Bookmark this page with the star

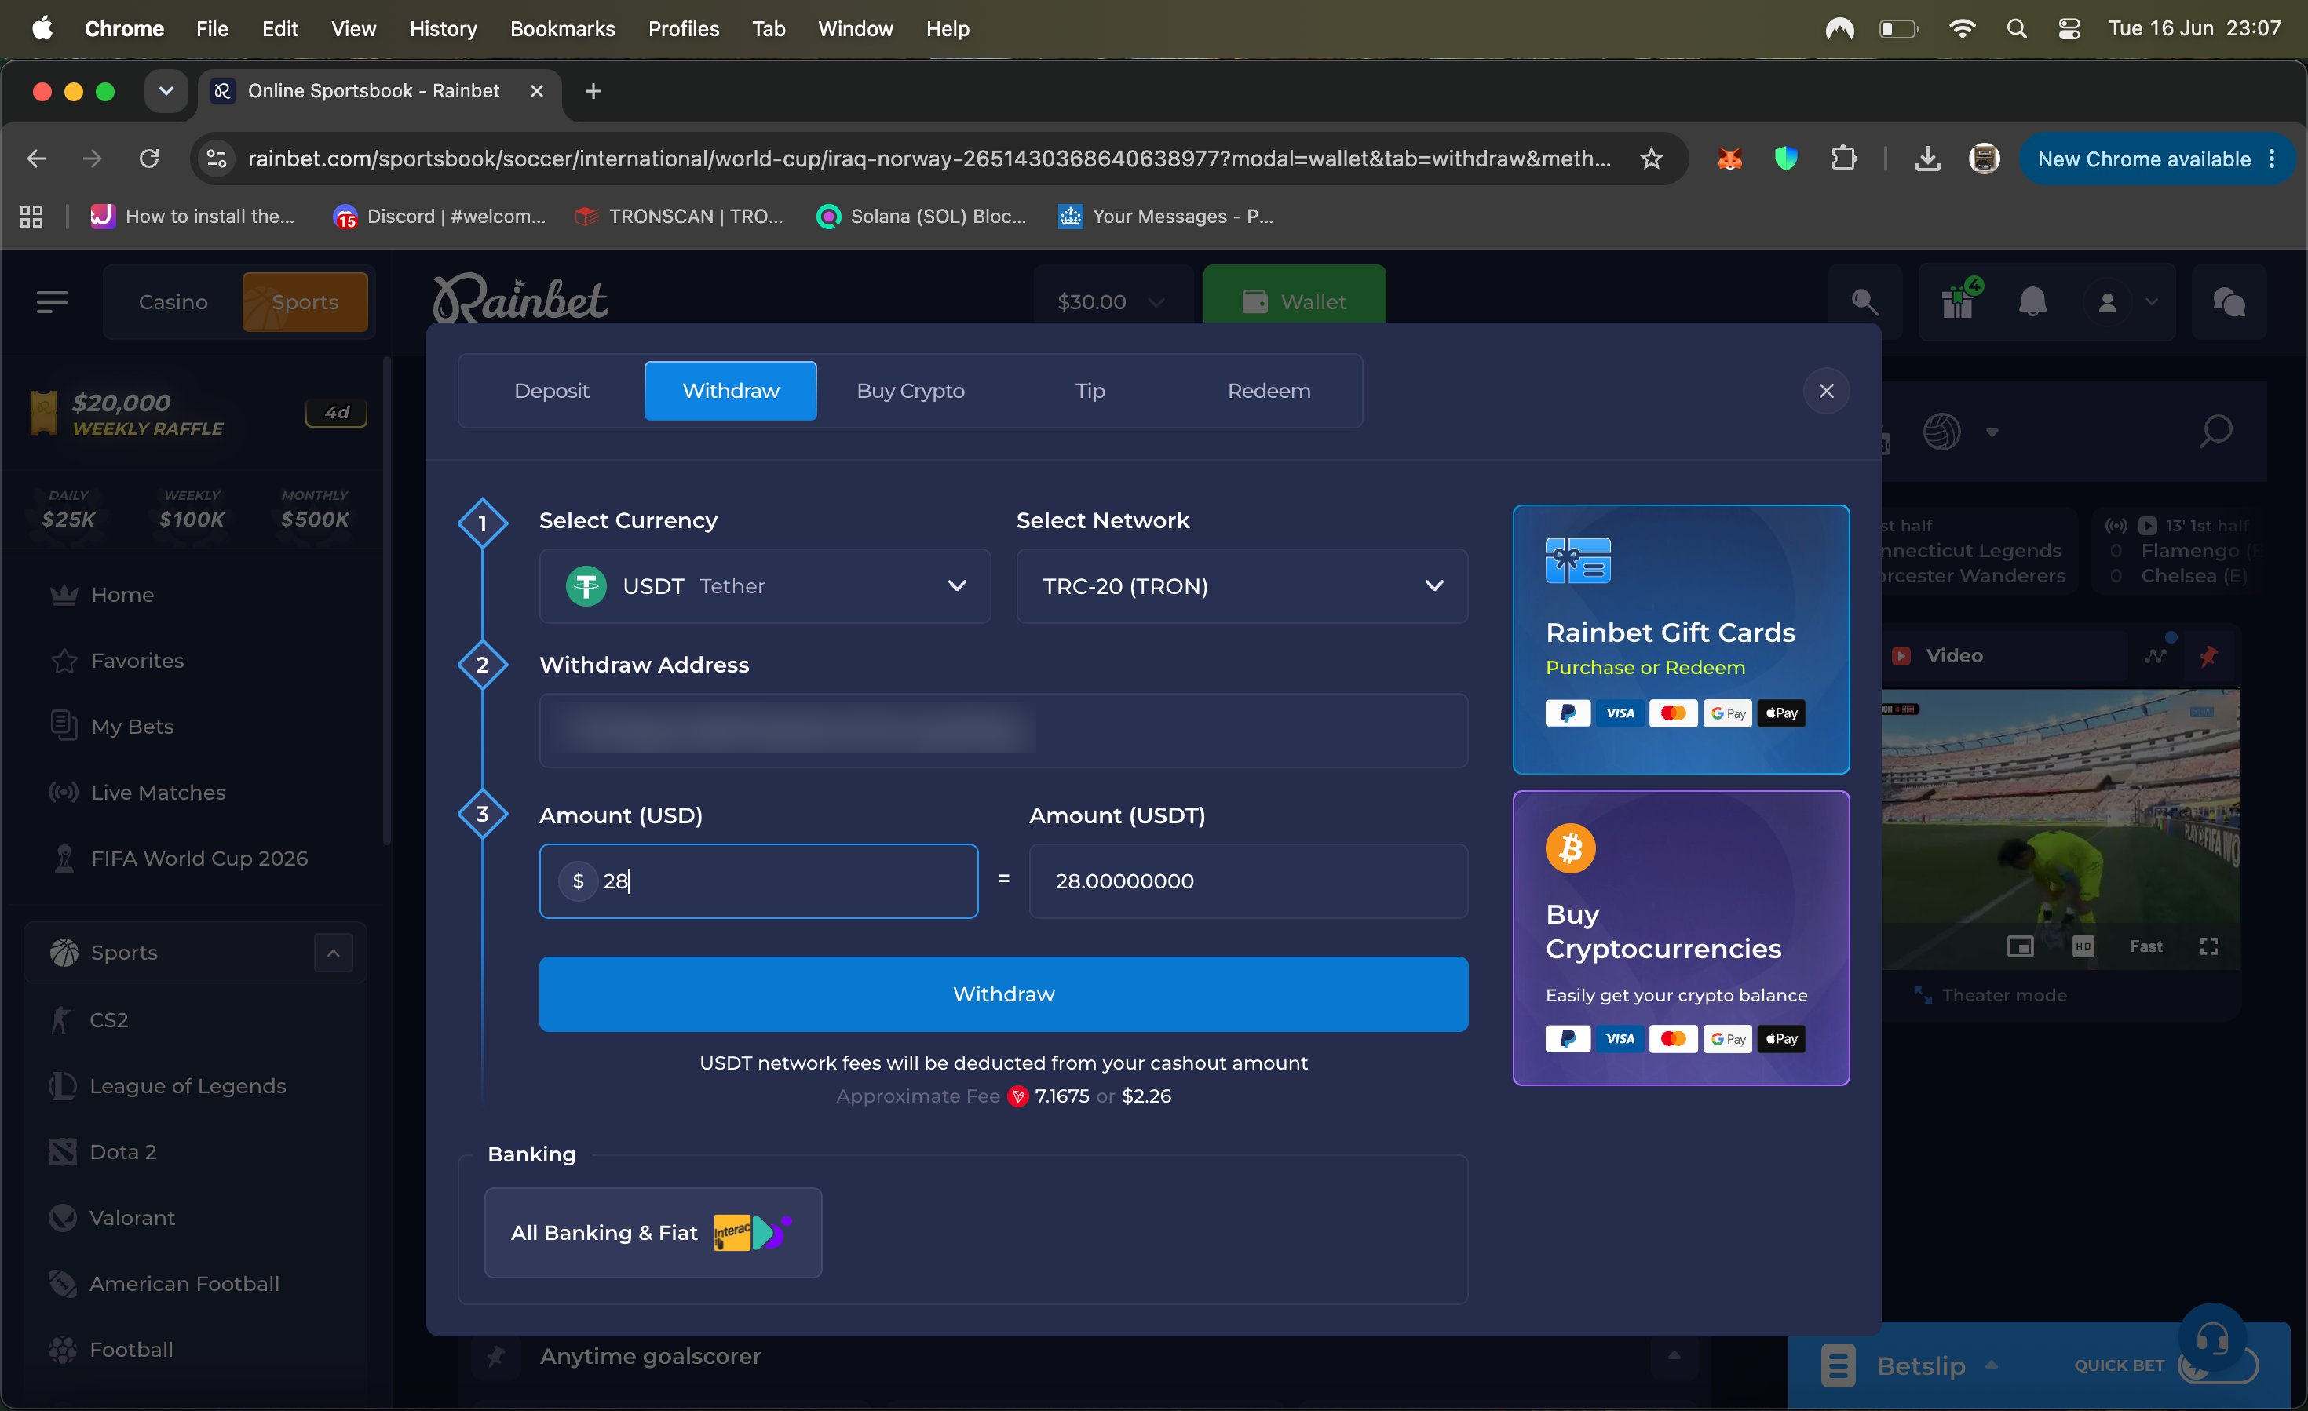pos(1650,159)
